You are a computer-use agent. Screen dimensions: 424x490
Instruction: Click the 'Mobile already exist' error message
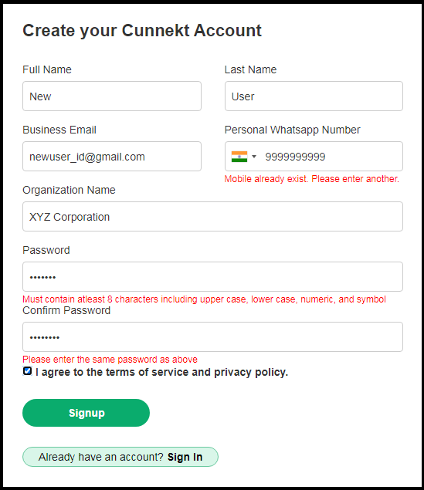[312, 179]
